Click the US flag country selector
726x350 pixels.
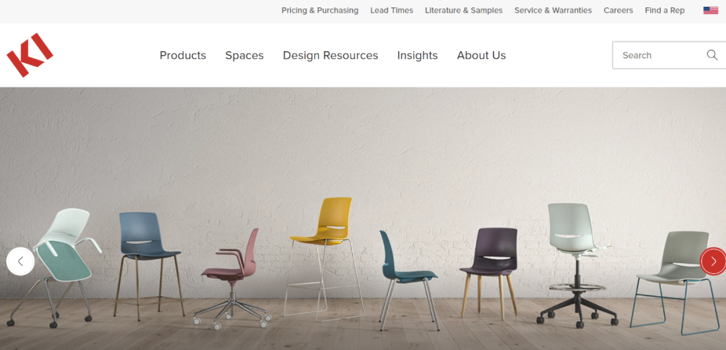click(x=711, y=10)
